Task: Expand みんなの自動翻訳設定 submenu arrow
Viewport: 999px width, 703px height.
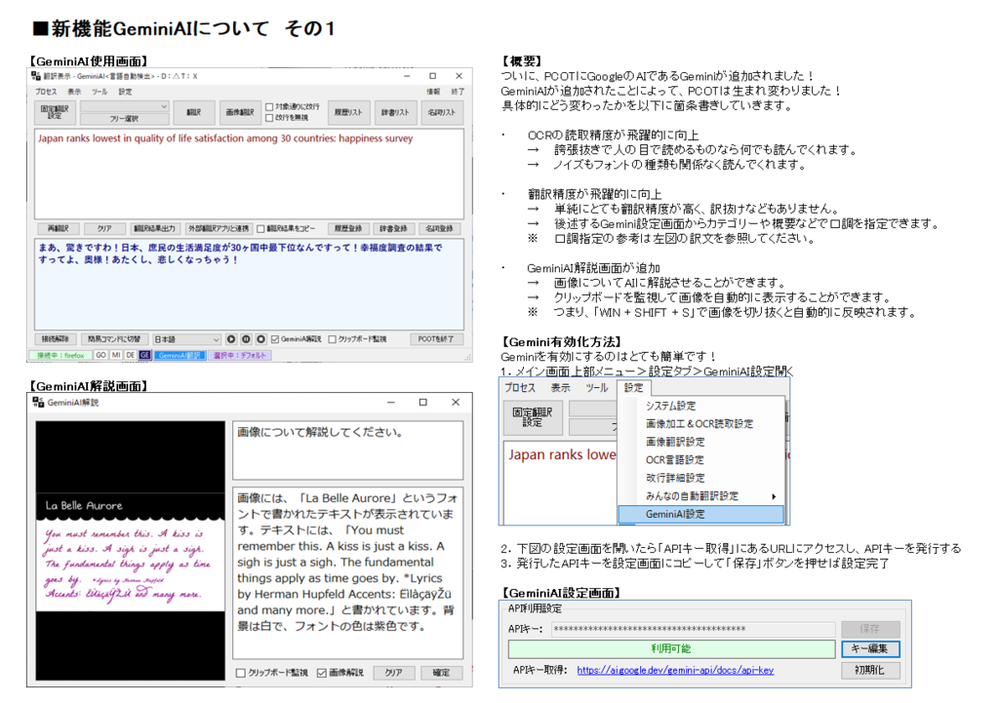Action: point(774,496)
